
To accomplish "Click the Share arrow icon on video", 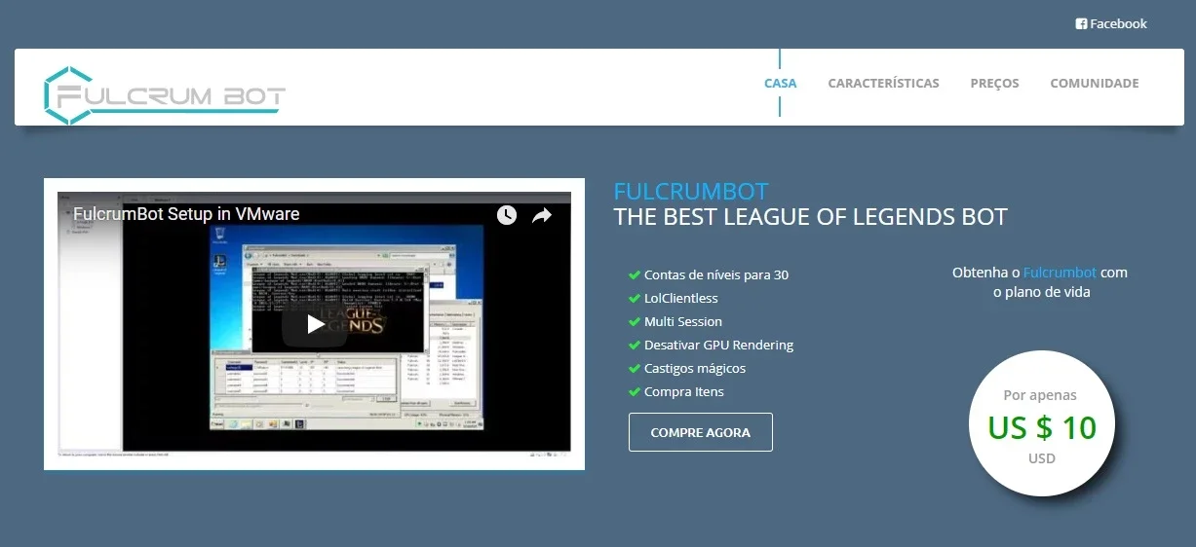I will click(x=542, y=215).
